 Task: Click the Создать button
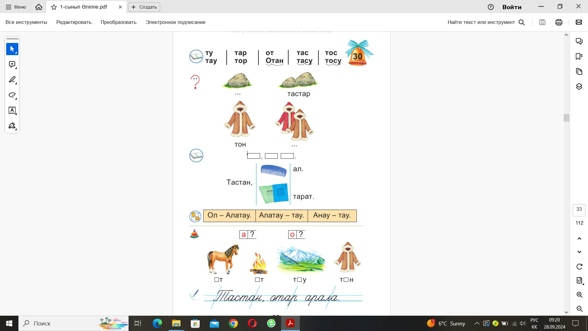tap(144, 7)
